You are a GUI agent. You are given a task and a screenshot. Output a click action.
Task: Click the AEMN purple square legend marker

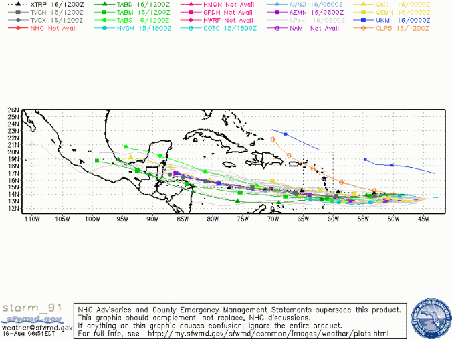click(277, 12)
